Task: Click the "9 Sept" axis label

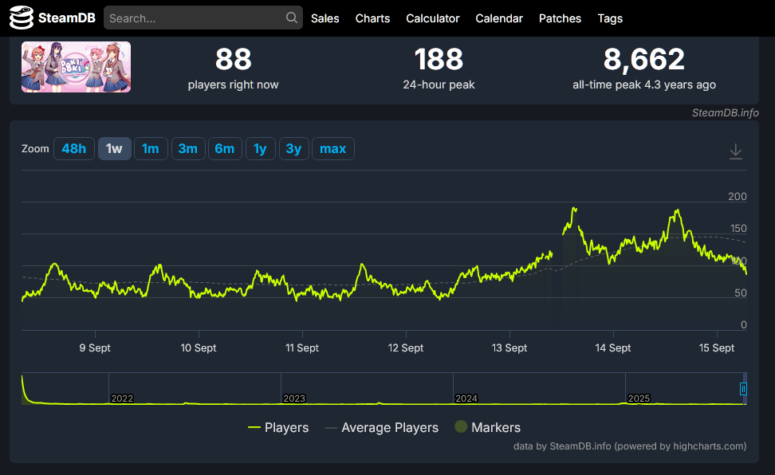Action: click(95, 348)
